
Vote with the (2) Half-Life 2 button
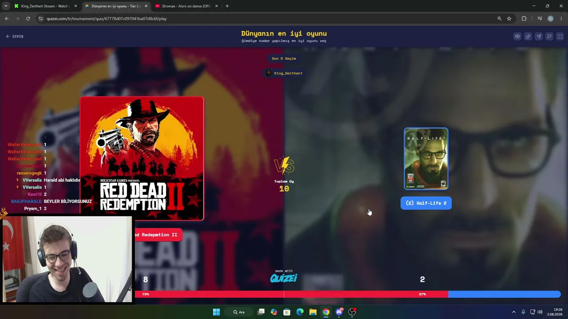click(426, 203)
